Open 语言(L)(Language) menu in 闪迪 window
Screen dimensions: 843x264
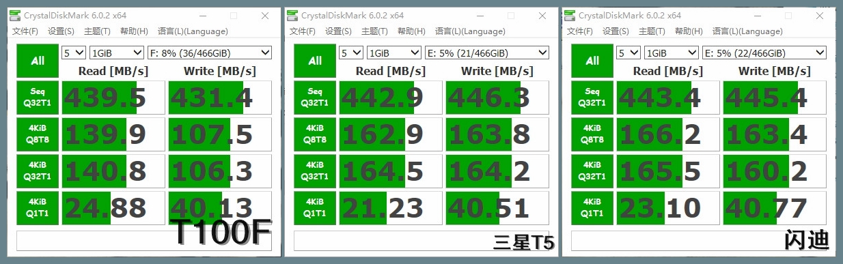[747, 31]
